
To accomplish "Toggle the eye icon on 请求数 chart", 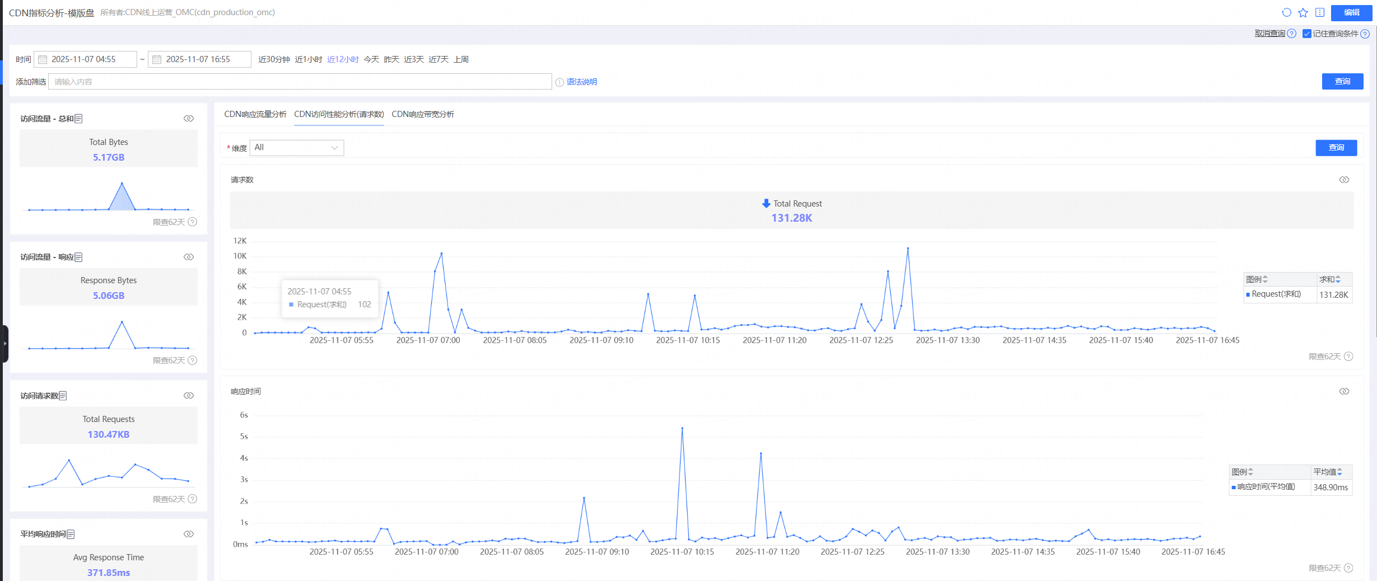I will pyautogui.click(x=1344, y=180).
